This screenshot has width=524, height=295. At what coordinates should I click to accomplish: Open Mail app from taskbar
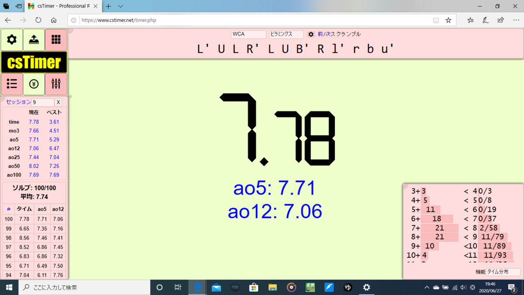coord(216,287)
